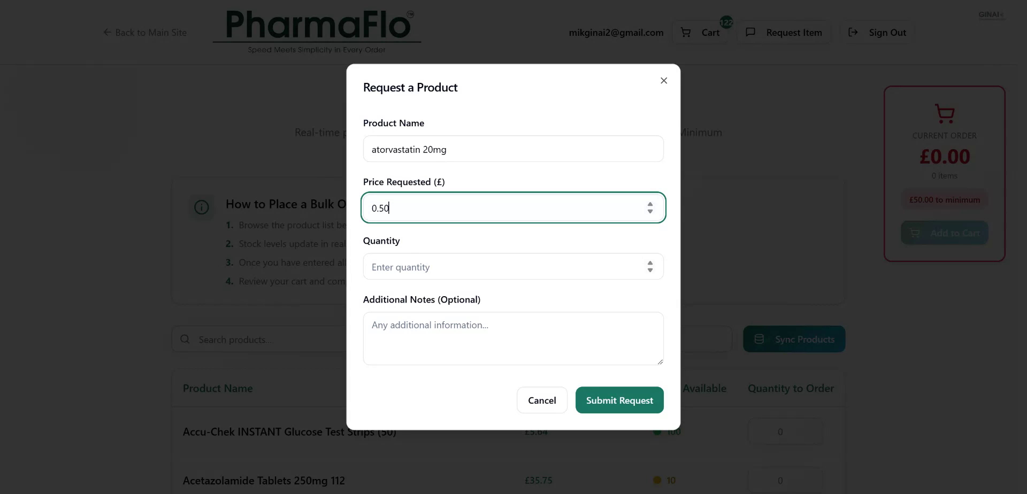Click the search magnifier icon
Screen dimensions: 1027x494
click(x=185, y=339)
